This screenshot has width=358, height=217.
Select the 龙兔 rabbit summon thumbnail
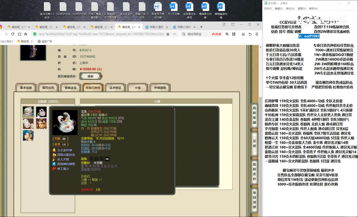click(x=41, y=112)
